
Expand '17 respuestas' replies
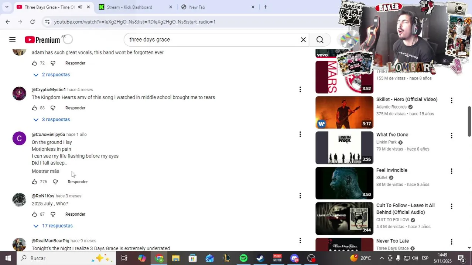tap(53, 226)
